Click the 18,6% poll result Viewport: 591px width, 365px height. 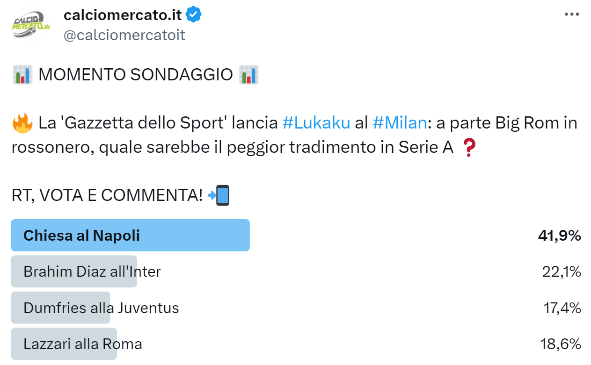coord(561,344)
